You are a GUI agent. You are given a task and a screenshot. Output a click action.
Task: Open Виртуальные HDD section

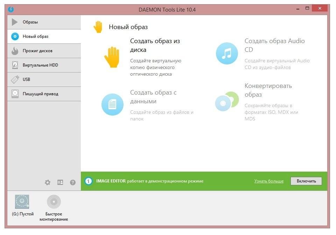[x=44, y=65]
